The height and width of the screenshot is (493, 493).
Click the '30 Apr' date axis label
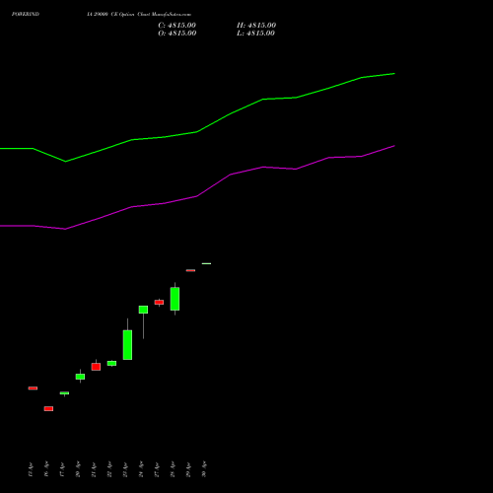204,469
